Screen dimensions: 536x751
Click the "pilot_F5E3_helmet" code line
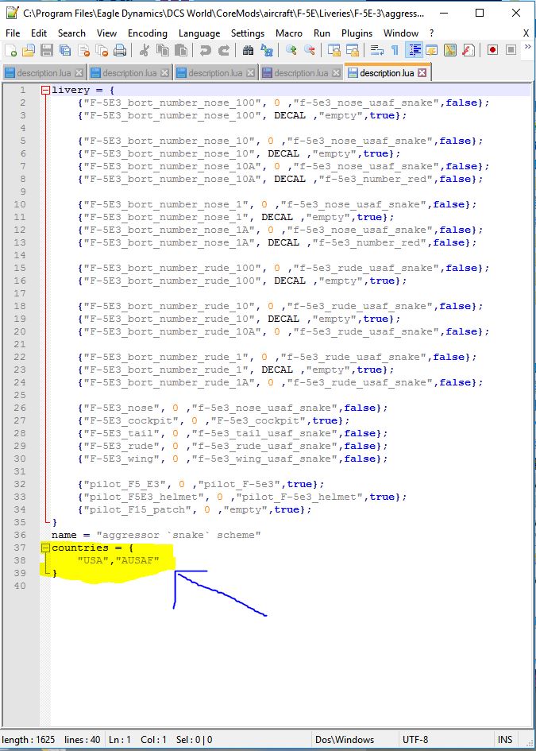tap(242, 497)
